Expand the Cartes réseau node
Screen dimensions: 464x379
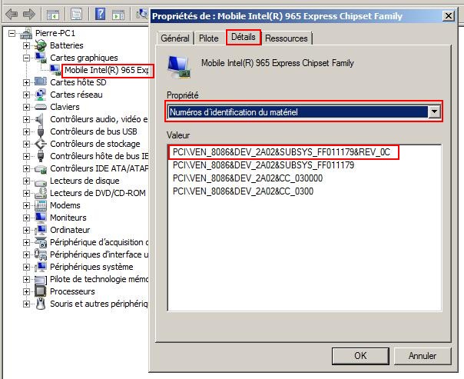coord(26,95)
